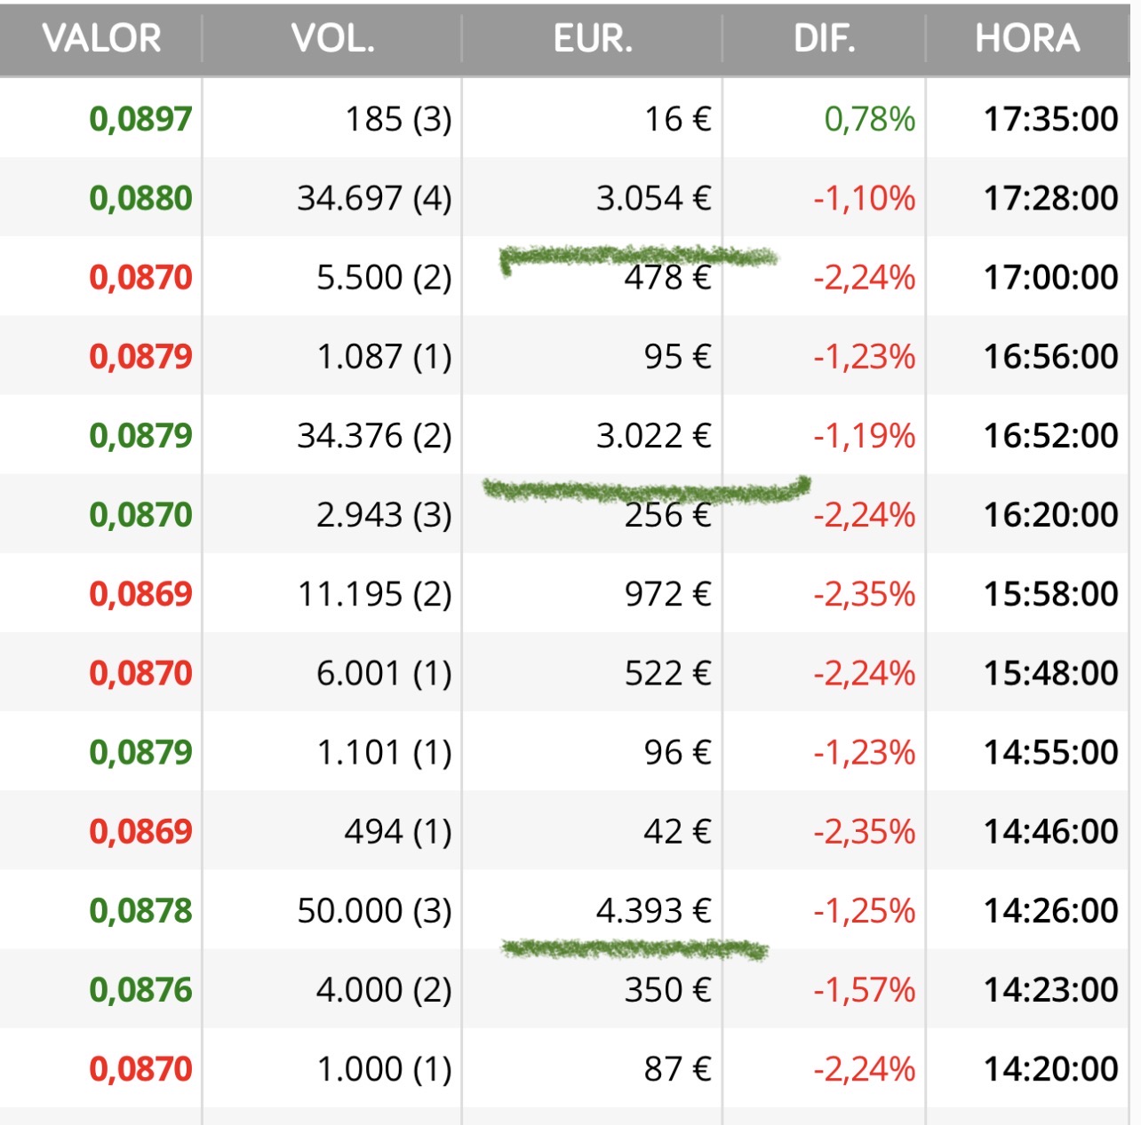Screen dimensions: 1141x1125
Task: Select the 14:20:00 time entry
Action: (x=1050, y=1069)
